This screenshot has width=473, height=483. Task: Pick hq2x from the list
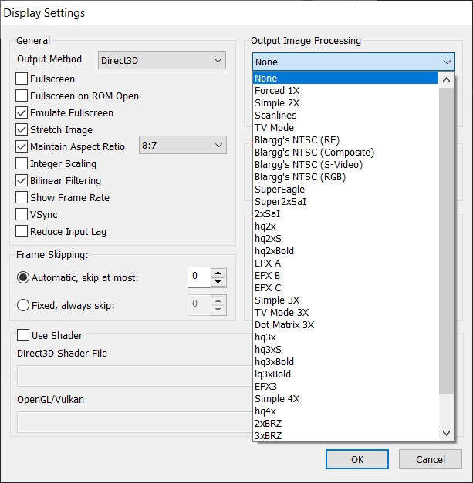(346, 226)
